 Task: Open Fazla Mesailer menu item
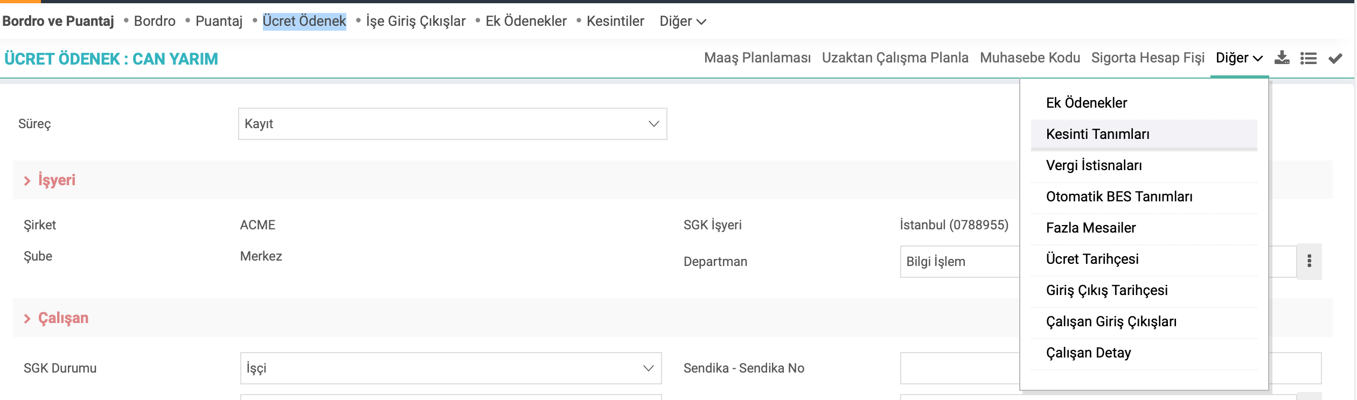pos(1144,228)
